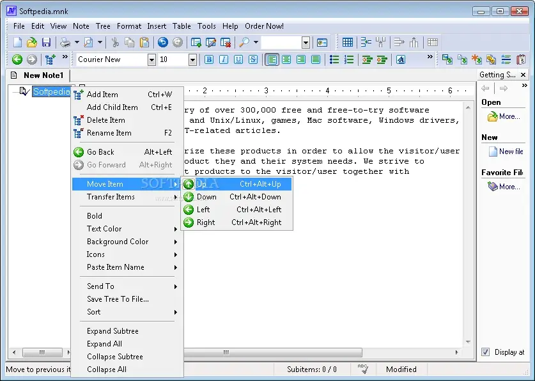Click Save Tree To File... entry
The image size is (535, 381).
point(128,299)
